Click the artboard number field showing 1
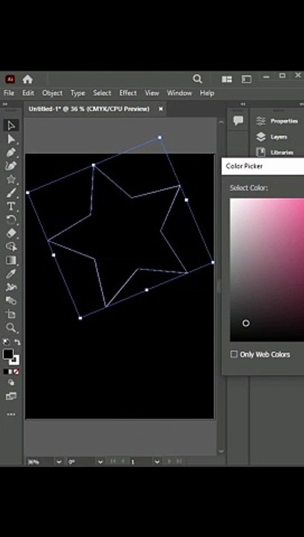This screenshot has height=537, width=304. click(x=142, y=462)
